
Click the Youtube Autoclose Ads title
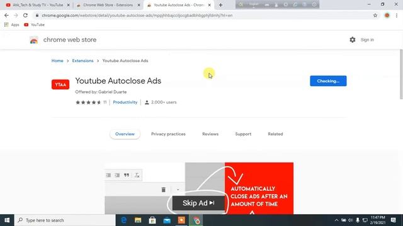(x=118, y=81)
